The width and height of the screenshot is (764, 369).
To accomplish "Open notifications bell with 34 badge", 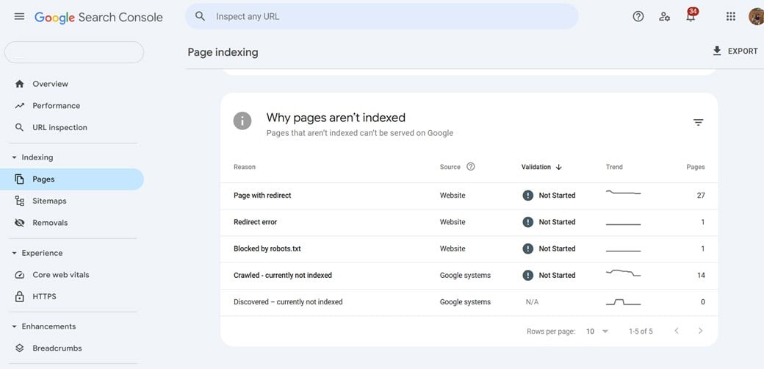I will pos(691,16).
